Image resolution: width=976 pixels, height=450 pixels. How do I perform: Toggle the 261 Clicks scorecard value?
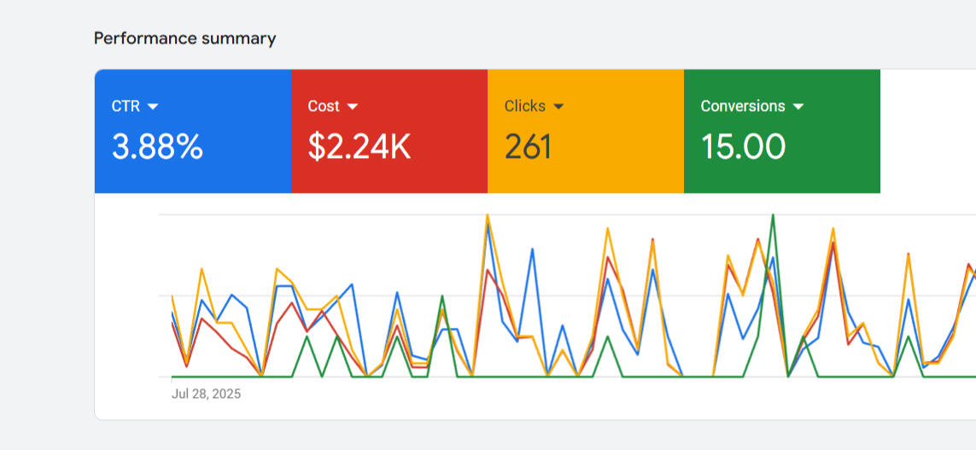(528, 147)
